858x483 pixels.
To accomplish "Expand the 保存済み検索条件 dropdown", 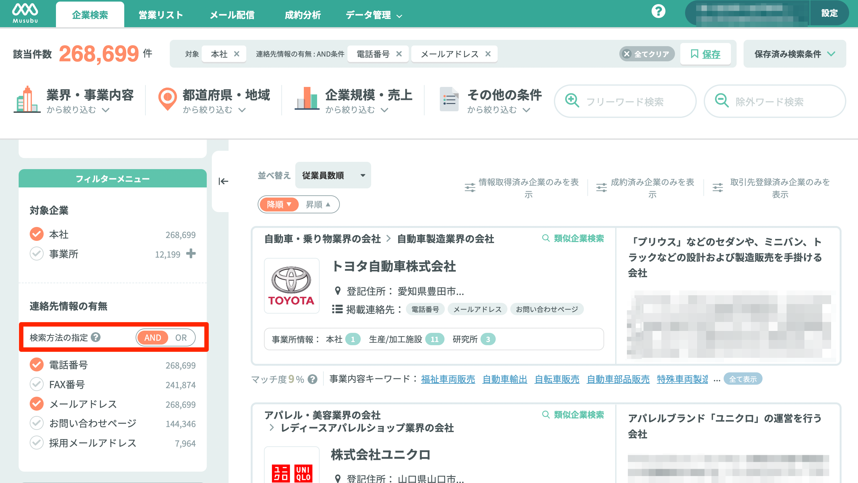I will click(x=794, y=54).
